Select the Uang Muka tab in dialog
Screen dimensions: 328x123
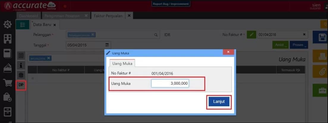(x=122, y=63)
